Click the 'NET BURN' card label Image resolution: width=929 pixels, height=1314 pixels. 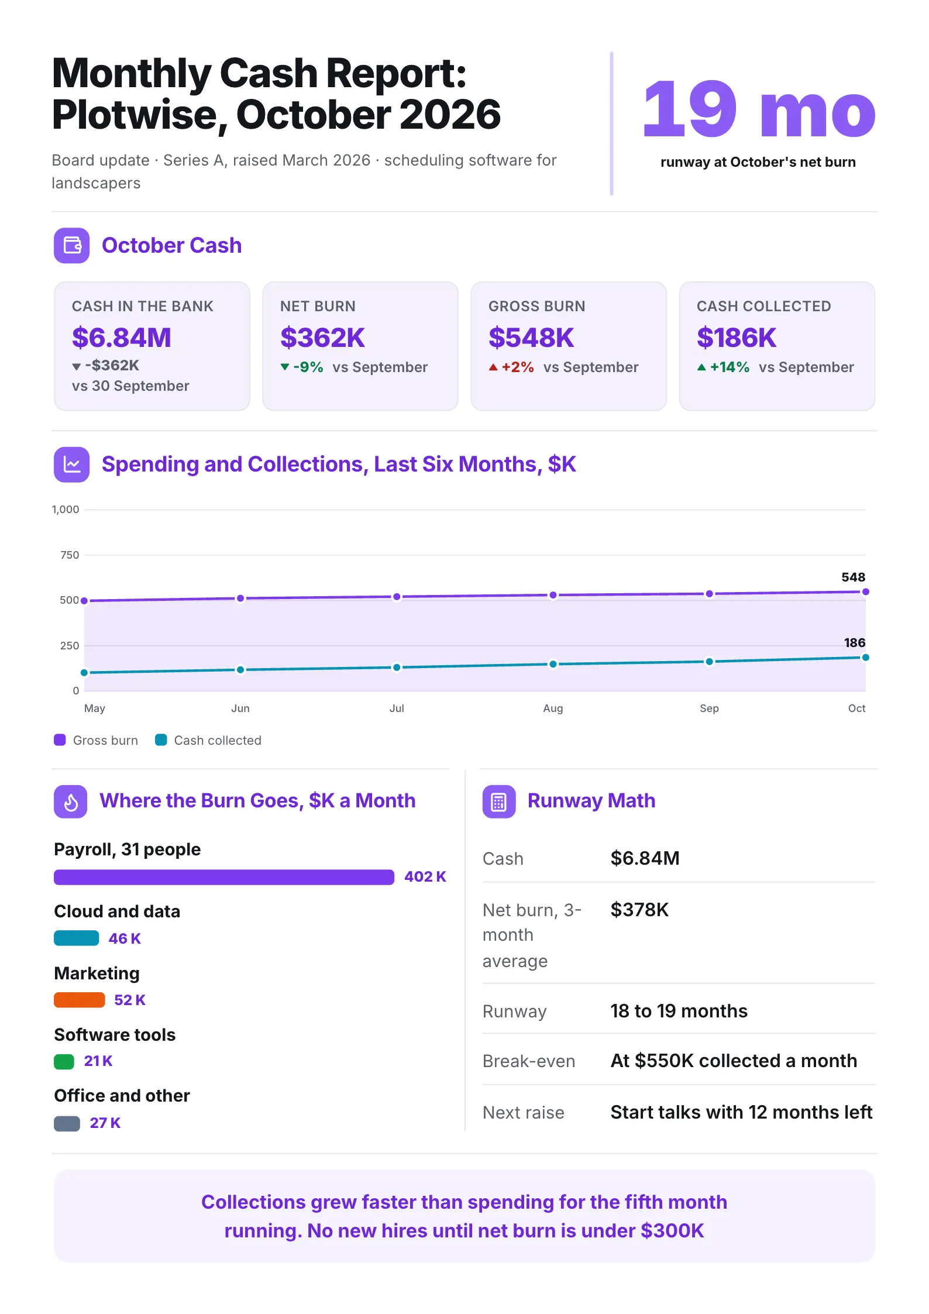318,306
